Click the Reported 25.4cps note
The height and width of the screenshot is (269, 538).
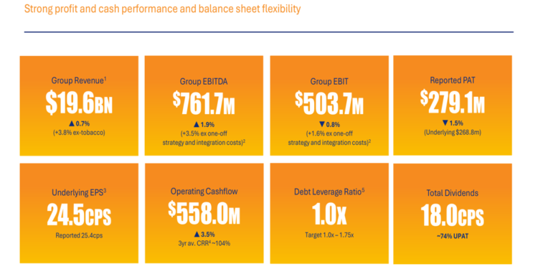pos(79,235)
